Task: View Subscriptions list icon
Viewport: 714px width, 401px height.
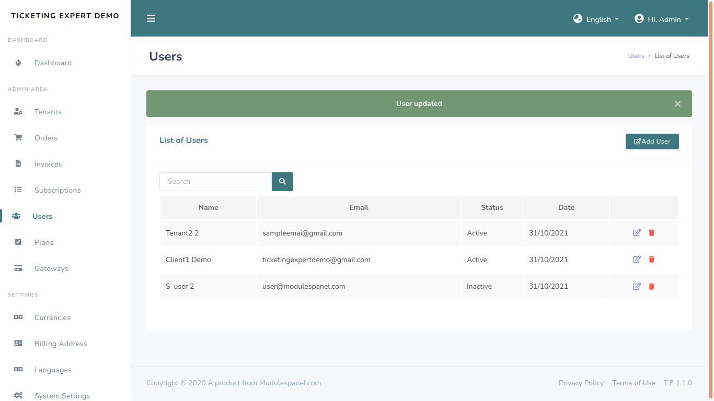Action: click(x=18, y=190)
